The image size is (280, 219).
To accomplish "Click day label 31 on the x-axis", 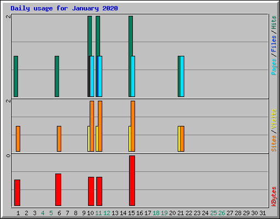I will 262,213.
